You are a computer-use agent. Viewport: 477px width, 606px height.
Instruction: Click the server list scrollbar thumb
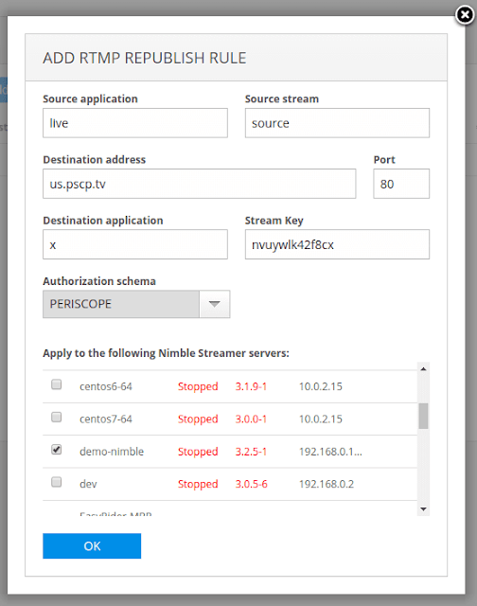point(423,416)
